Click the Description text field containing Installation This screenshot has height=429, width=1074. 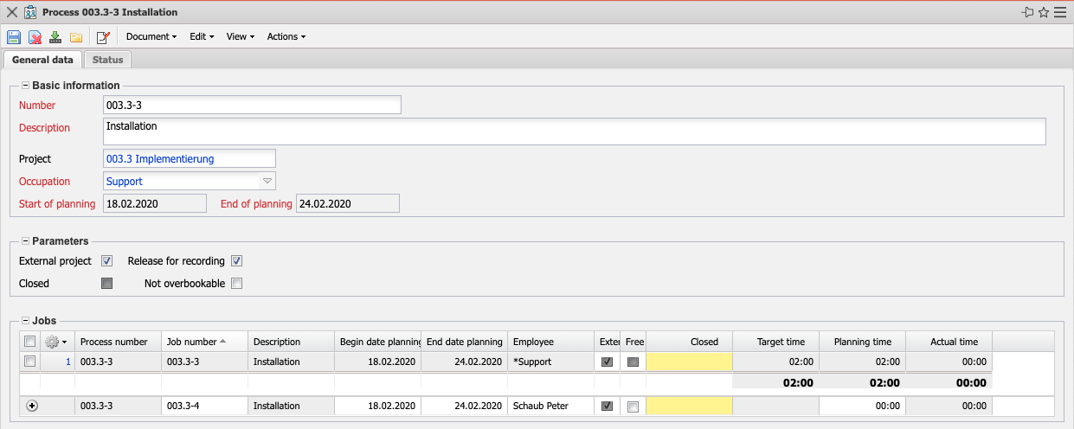click(575, 131)
